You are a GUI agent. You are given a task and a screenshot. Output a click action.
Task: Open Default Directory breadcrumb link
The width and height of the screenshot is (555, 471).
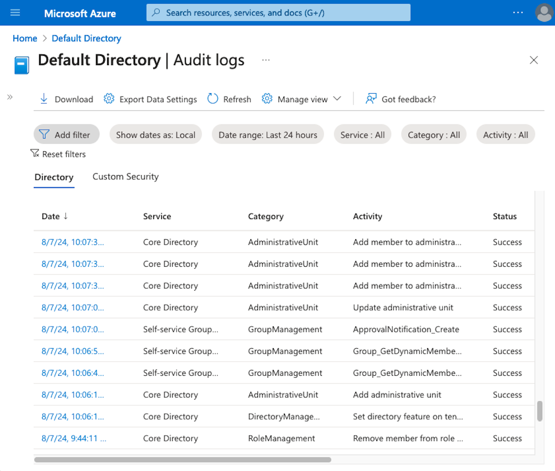tap(86, 38)
